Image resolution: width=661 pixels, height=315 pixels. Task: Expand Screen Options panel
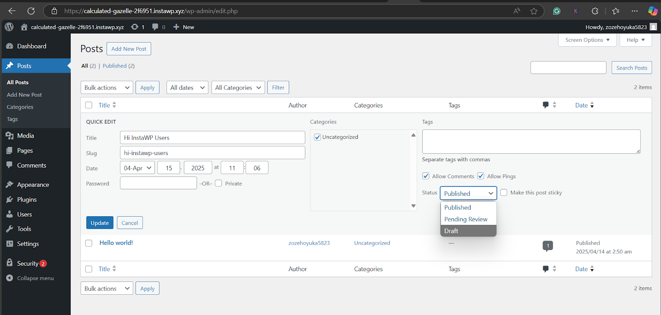(x=587, y=40)
